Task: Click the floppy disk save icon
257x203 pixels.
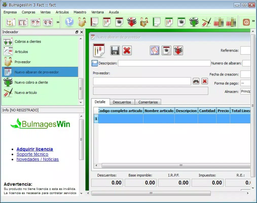Action: pos(115,50)
